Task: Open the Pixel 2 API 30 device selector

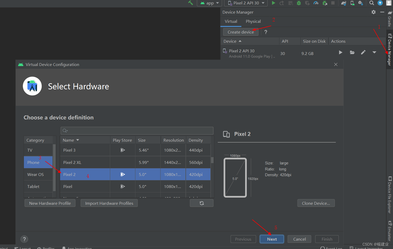Action: point(246,3)
